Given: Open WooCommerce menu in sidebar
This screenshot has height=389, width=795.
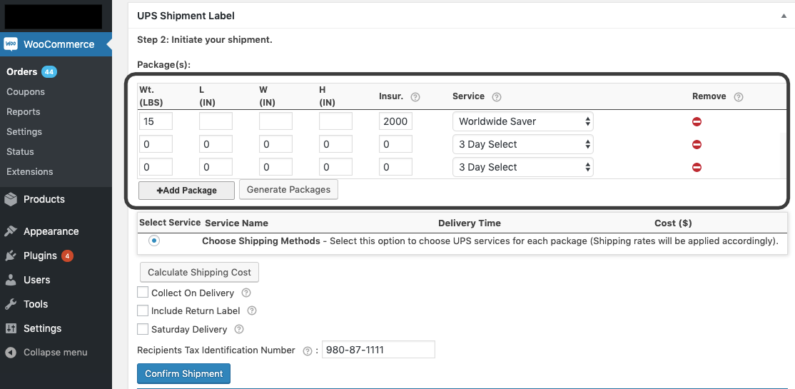Looking at the screenshot, I should [x=56, y=44].
